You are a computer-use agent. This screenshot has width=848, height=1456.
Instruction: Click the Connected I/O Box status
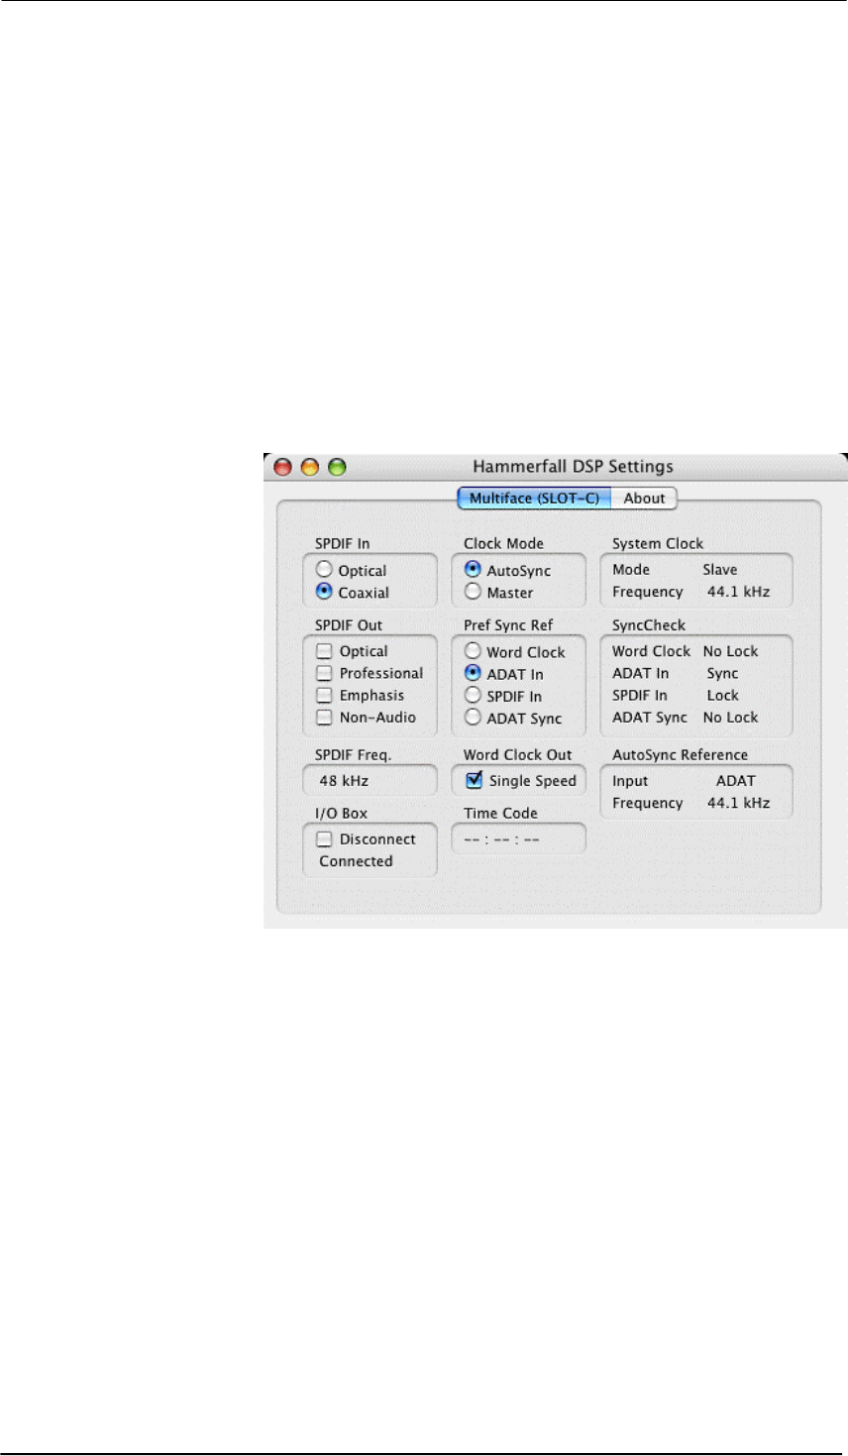click(356, 861)
